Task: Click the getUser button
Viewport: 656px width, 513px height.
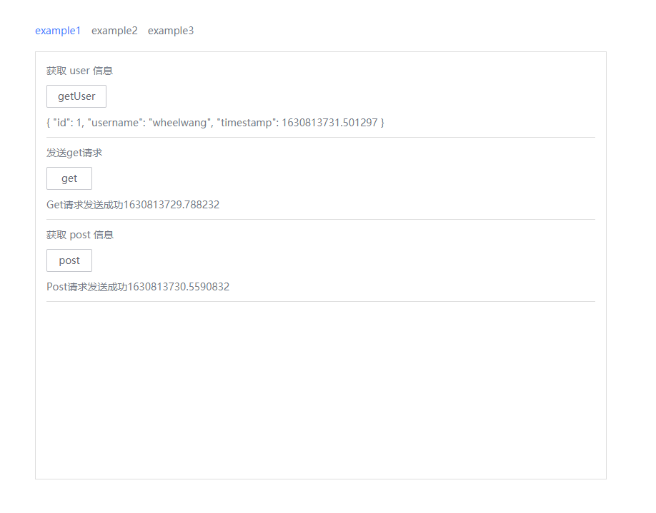Action: click(76, 96)
